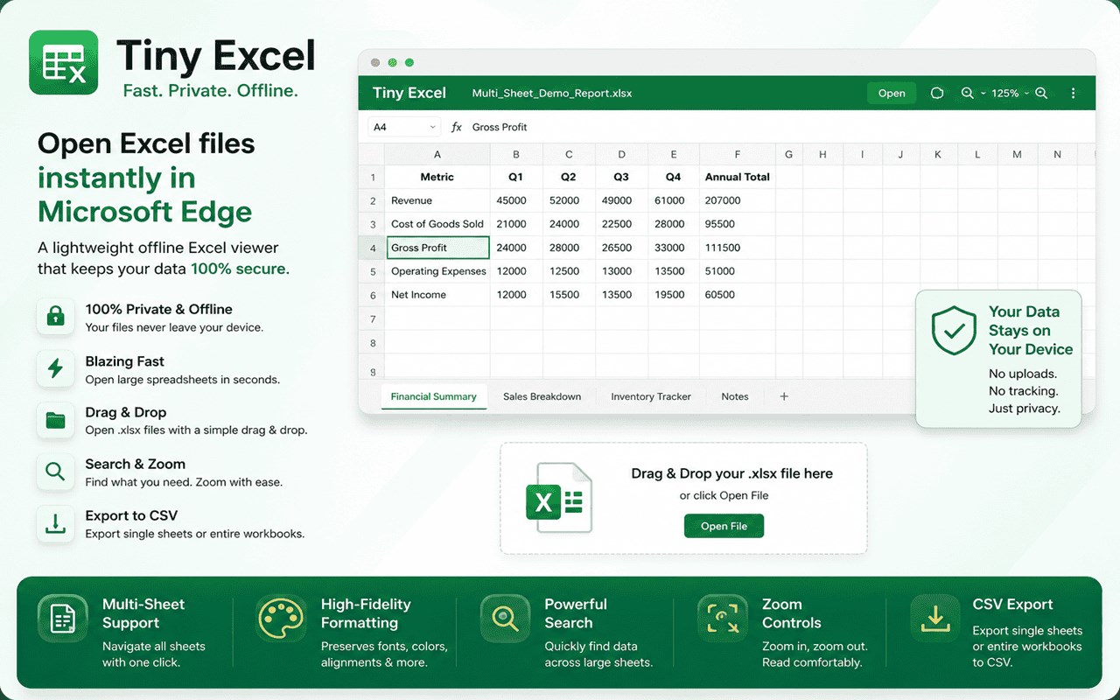
Task: Select the Inventory Tracker sheet tab
Action: 651,396
